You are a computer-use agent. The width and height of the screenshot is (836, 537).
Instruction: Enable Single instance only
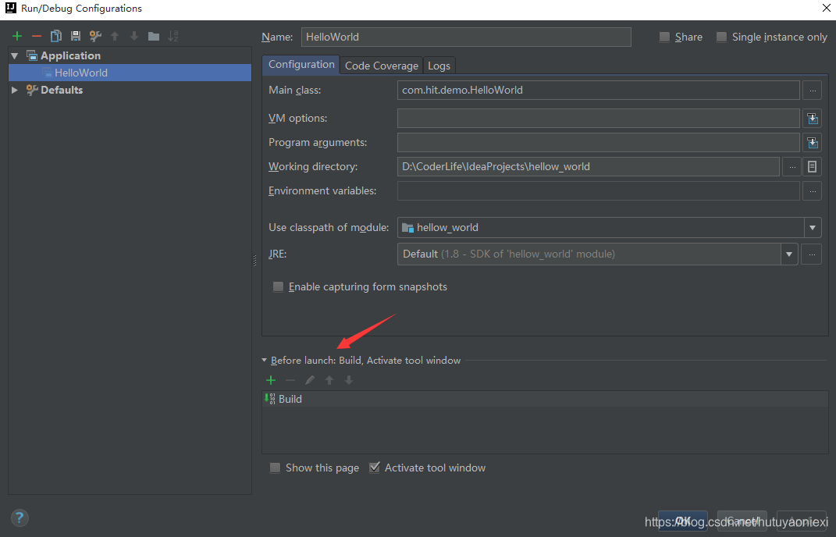point(721,37)
